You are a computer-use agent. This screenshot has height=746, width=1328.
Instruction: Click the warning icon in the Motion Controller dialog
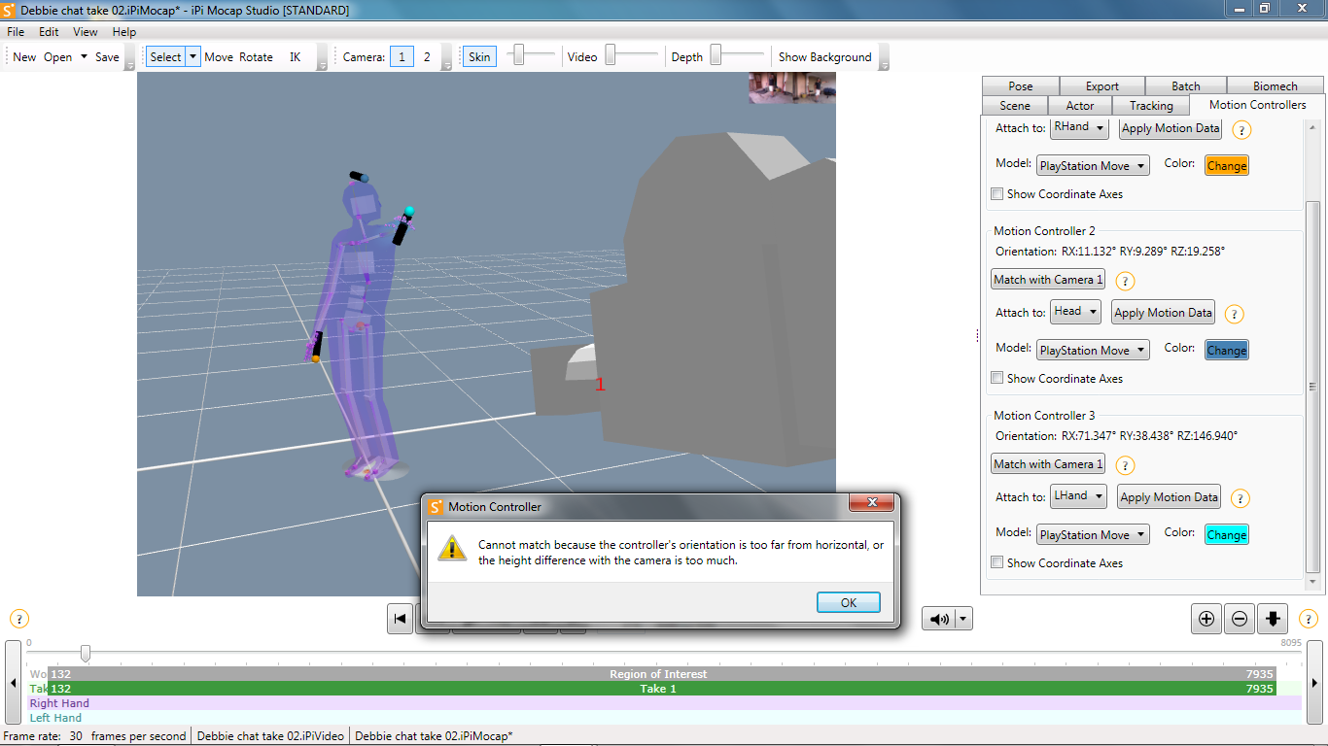[x=452, y=548]
